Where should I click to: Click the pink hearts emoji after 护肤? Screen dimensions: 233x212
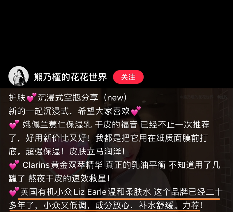pyautogui.click(x=31, y=98)
